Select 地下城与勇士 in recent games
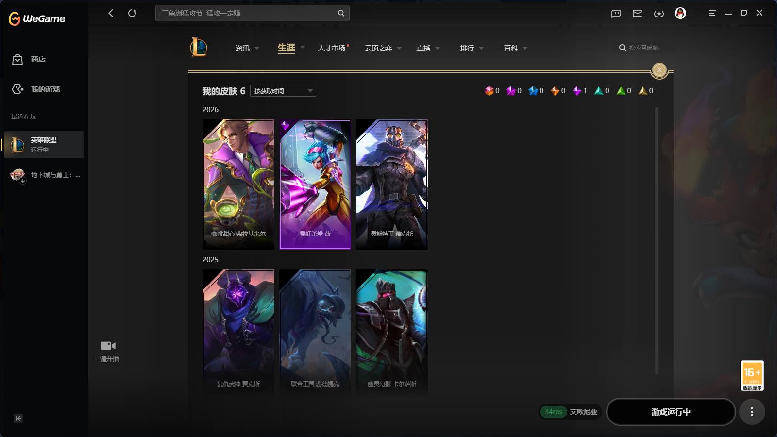Screen dimensions: 777x437 tap(44, 175)
